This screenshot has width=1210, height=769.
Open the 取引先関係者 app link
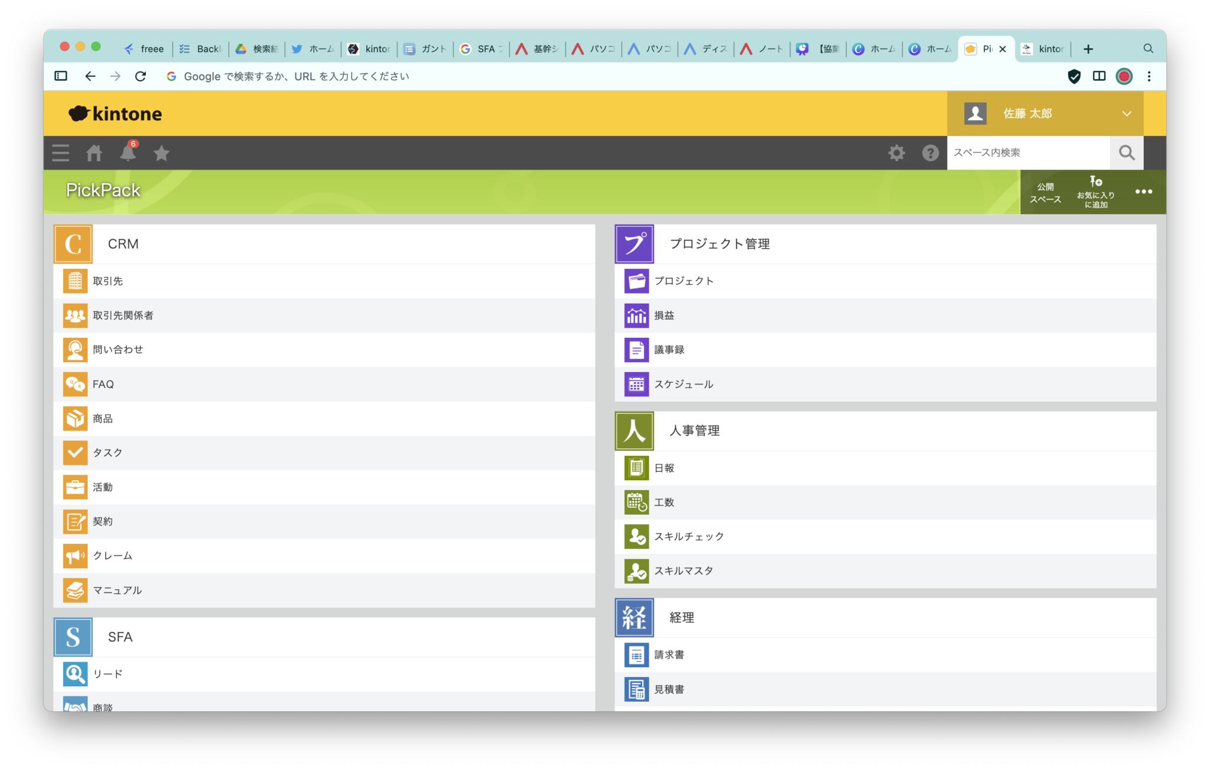pos(123,316)
